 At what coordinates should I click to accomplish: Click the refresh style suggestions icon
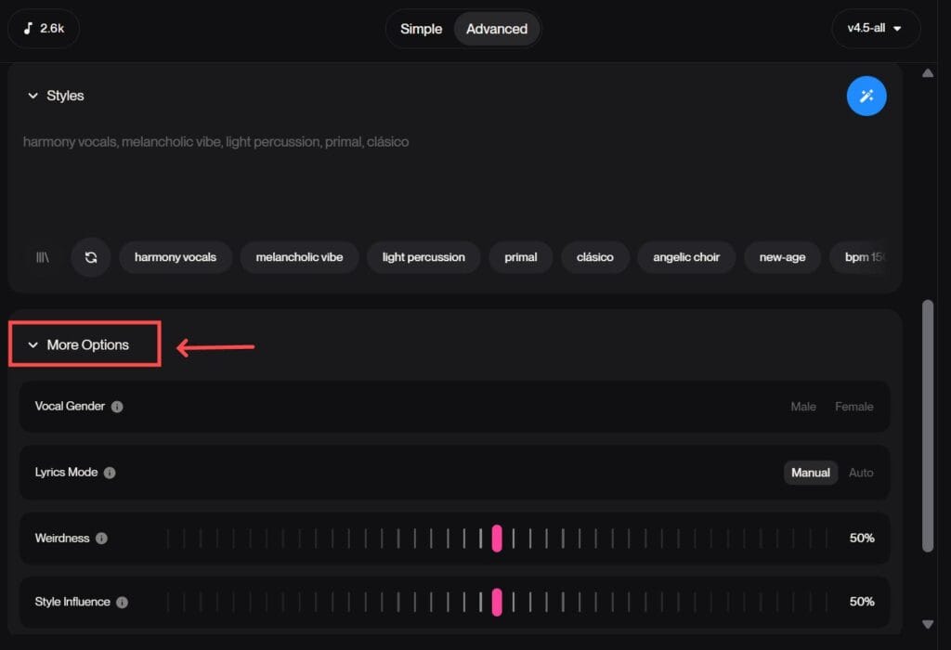pyautogui.click(x=91, y=257)
